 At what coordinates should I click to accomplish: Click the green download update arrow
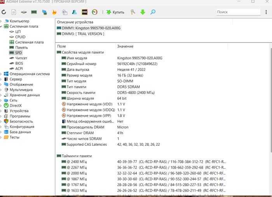coord(143,12)
